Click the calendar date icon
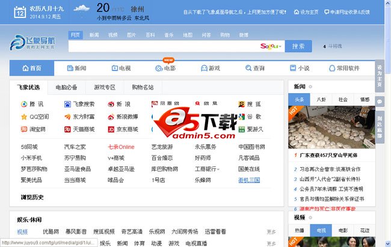 (x=20, y=12)
